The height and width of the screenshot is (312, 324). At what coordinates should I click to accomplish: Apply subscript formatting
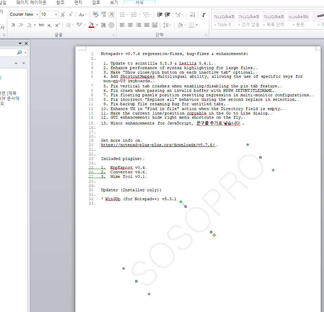[49, 25]
